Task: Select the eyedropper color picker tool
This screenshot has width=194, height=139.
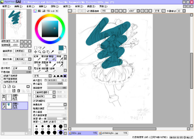Action: pos(52,52)
